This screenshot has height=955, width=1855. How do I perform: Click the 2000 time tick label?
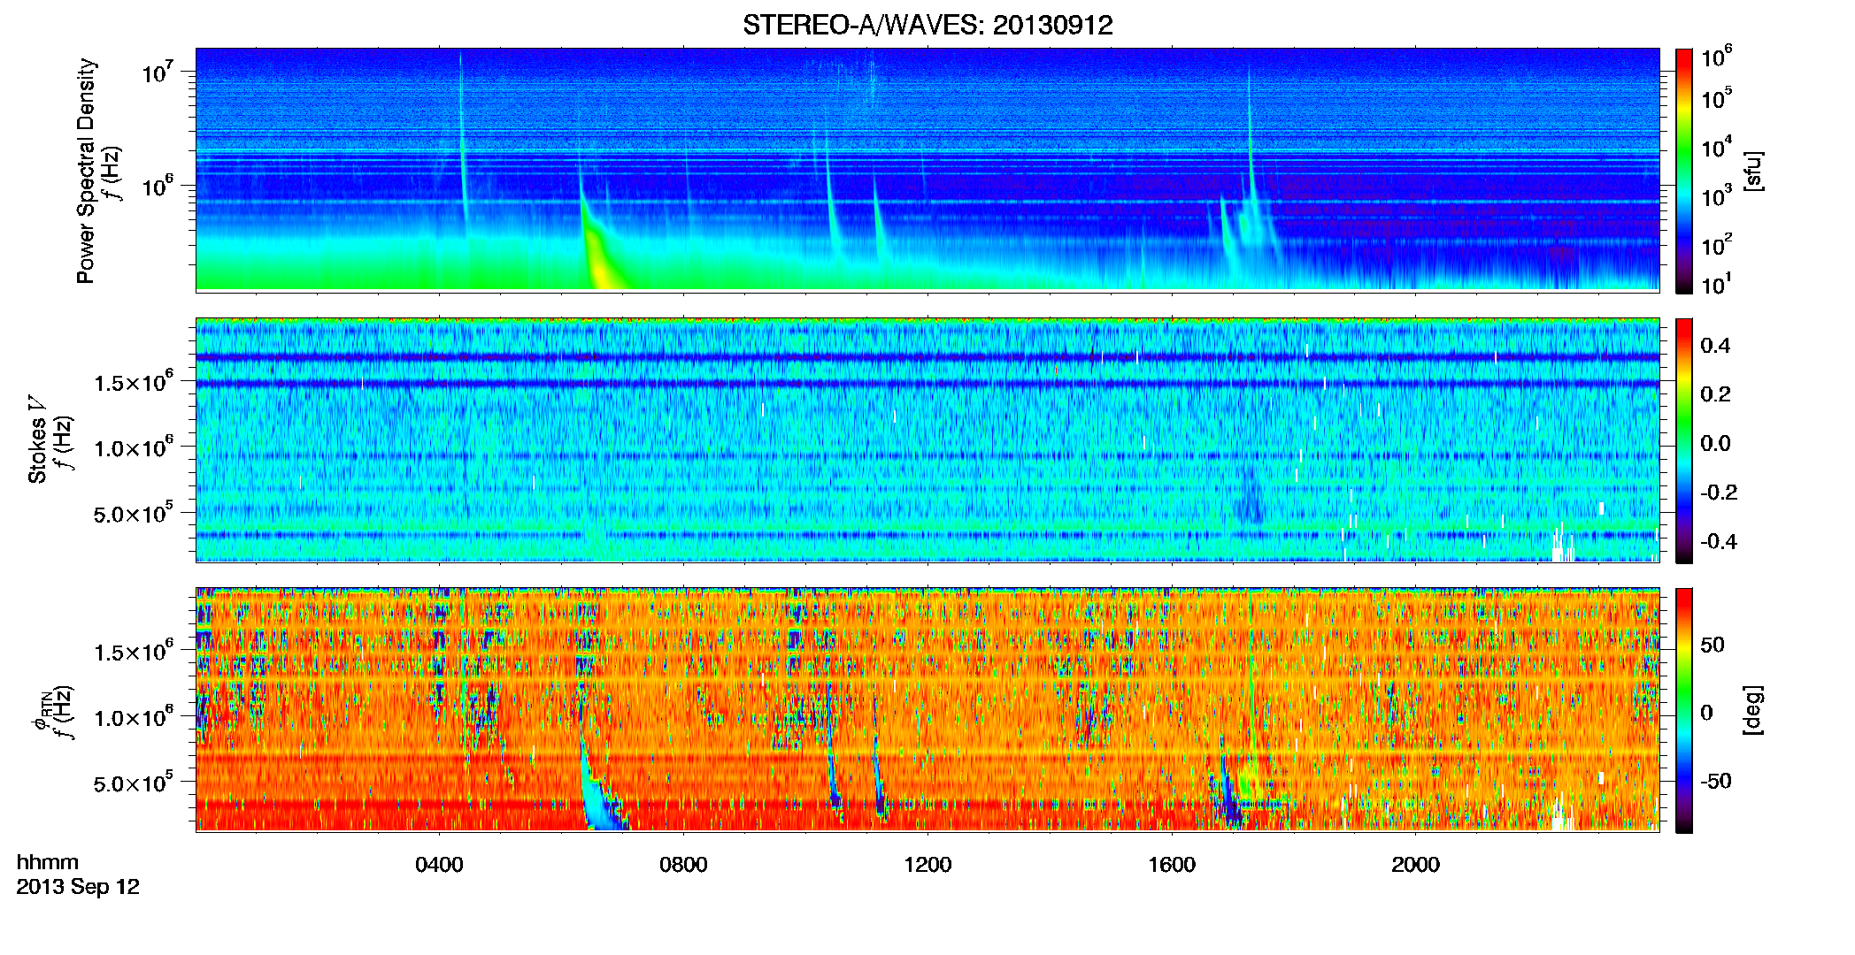tap(1415, 865)
